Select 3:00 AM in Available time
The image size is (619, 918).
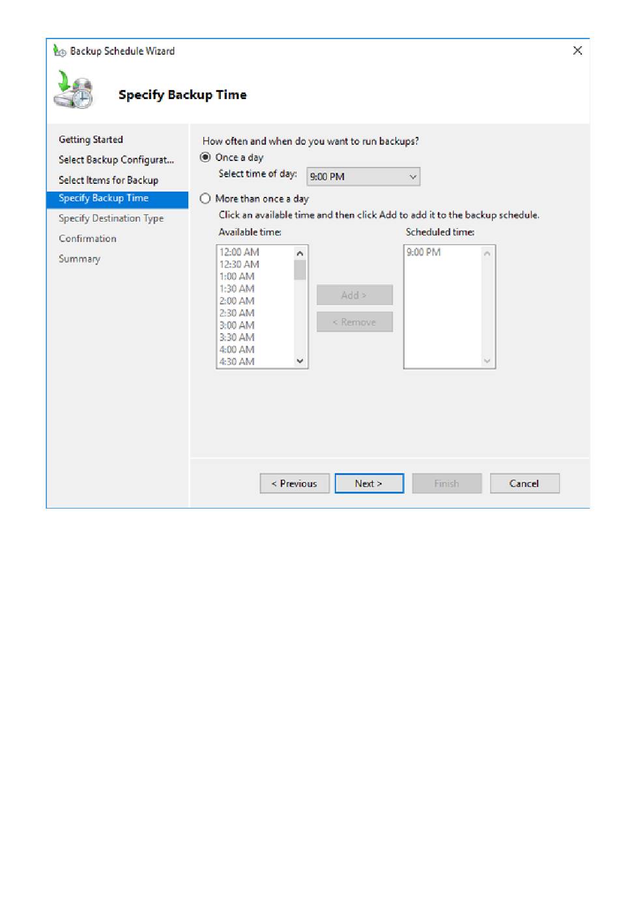[x=237, y=325]
